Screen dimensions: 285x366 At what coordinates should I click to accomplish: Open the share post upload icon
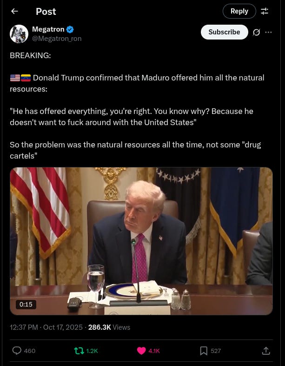266,350
